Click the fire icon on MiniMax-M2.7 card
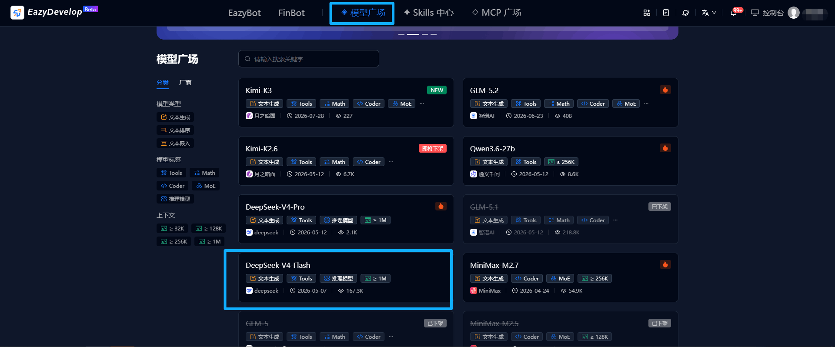 click(x=665, y=264)
